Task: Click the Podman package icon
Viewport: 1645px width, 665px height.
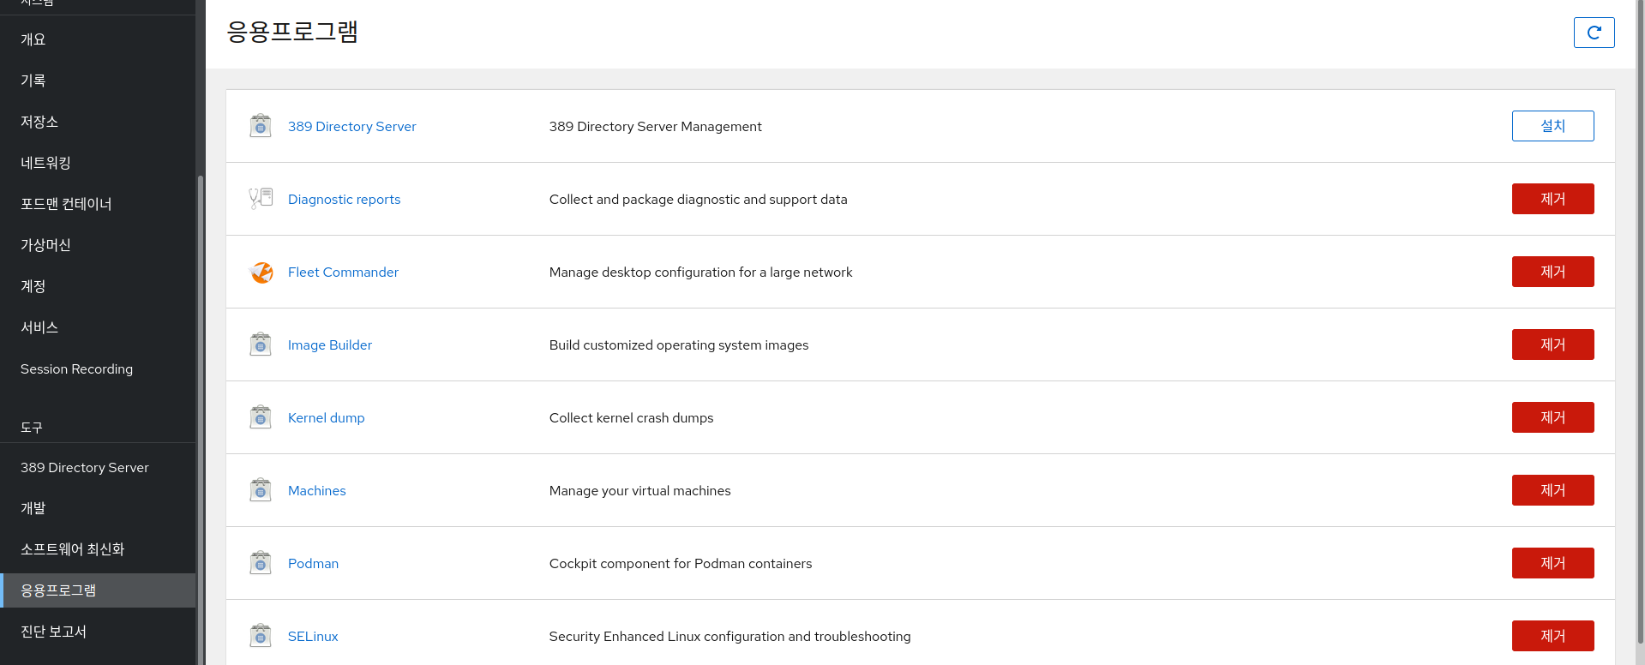Action: click(261, 563)
